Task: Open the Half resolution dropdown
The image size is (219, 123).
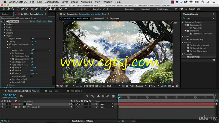Action: pyautogui.click(x=114, y=86)
